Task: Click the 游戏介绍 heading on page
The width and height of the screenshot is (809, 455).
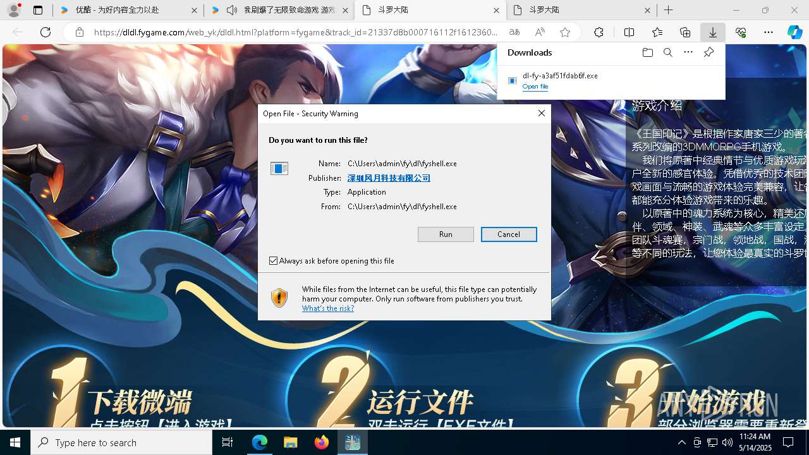Action: tap(657, 106)
